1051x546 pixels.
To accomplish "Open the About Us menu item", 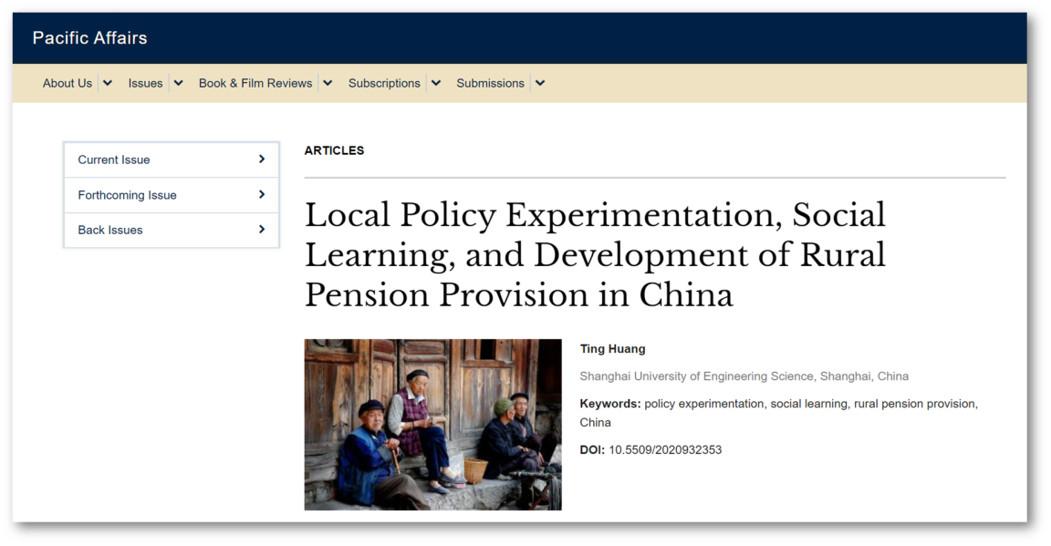I will (67, 83).
